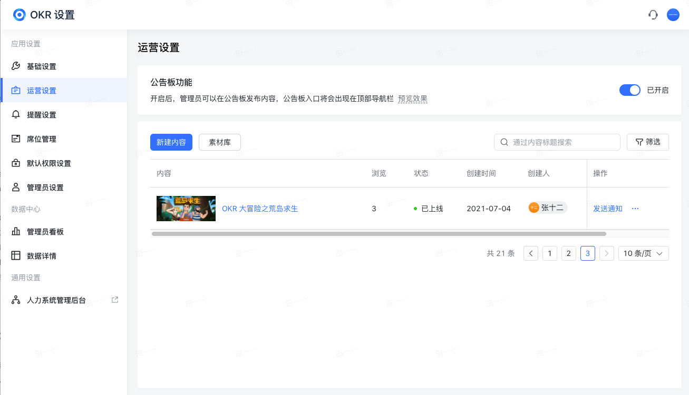Focus the 通过内容标题搜索 search field

pyautogui.click(x=557, y=142)
